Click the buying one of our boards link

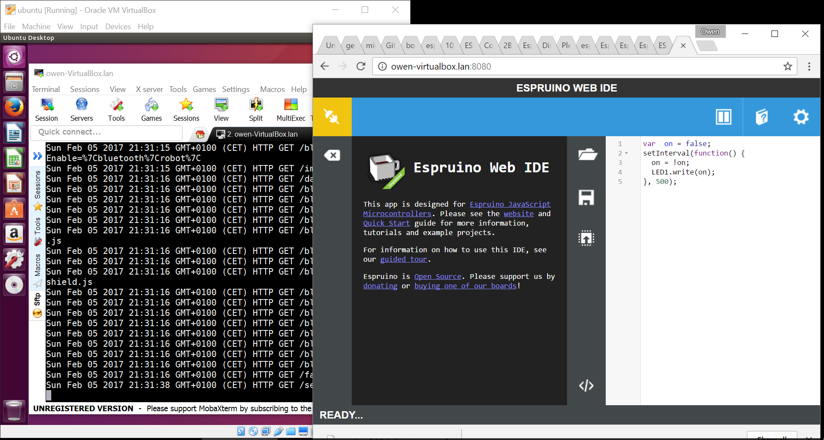coord(465,286)
